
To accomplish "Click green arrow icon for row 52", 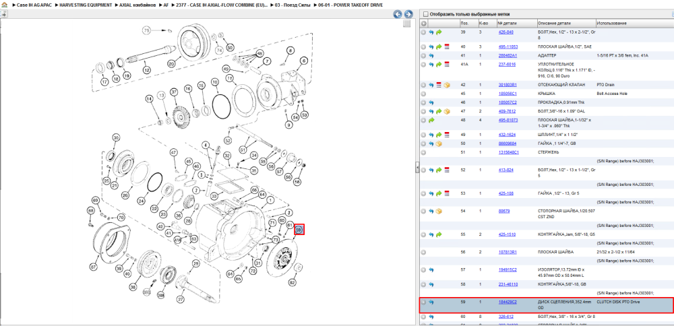I will click(439, 170).
